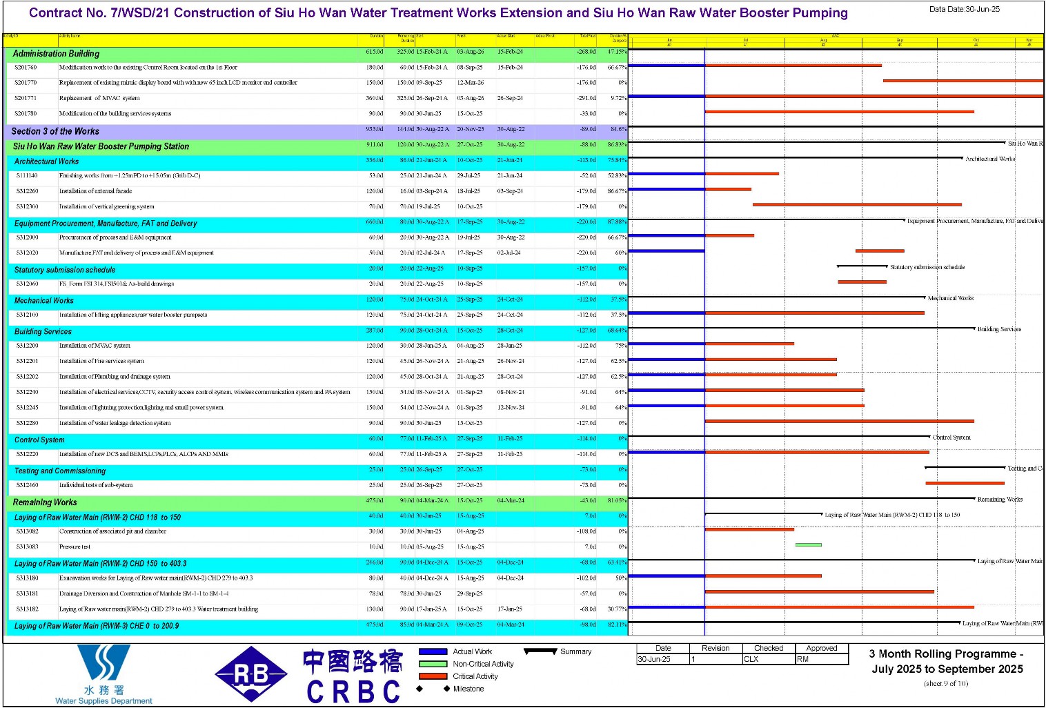Image resolution: width=1046 pixels, height=708 pixels.
Task: Click the '30-Jun-25' cell in revision table
Action: pyautogui.click(x=663, y=659)
